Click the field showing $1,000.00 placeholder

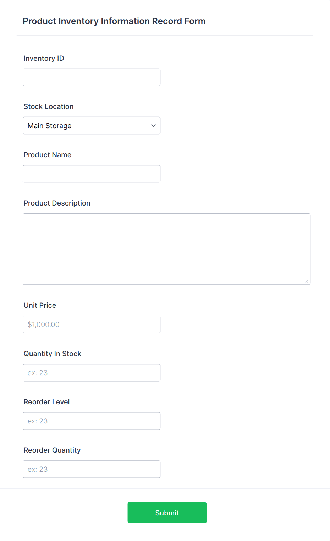91,324
